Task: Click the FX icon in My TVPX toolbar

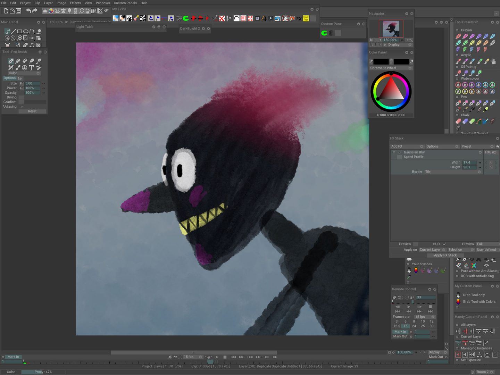Action: (299, 18)
